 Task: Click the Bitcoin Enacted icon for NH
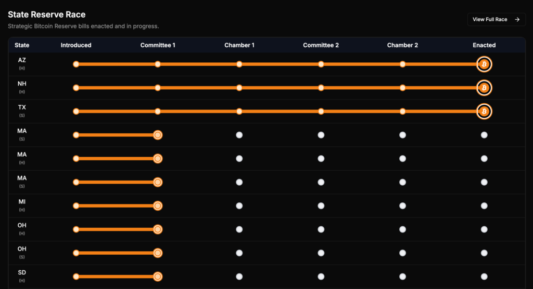484,88
